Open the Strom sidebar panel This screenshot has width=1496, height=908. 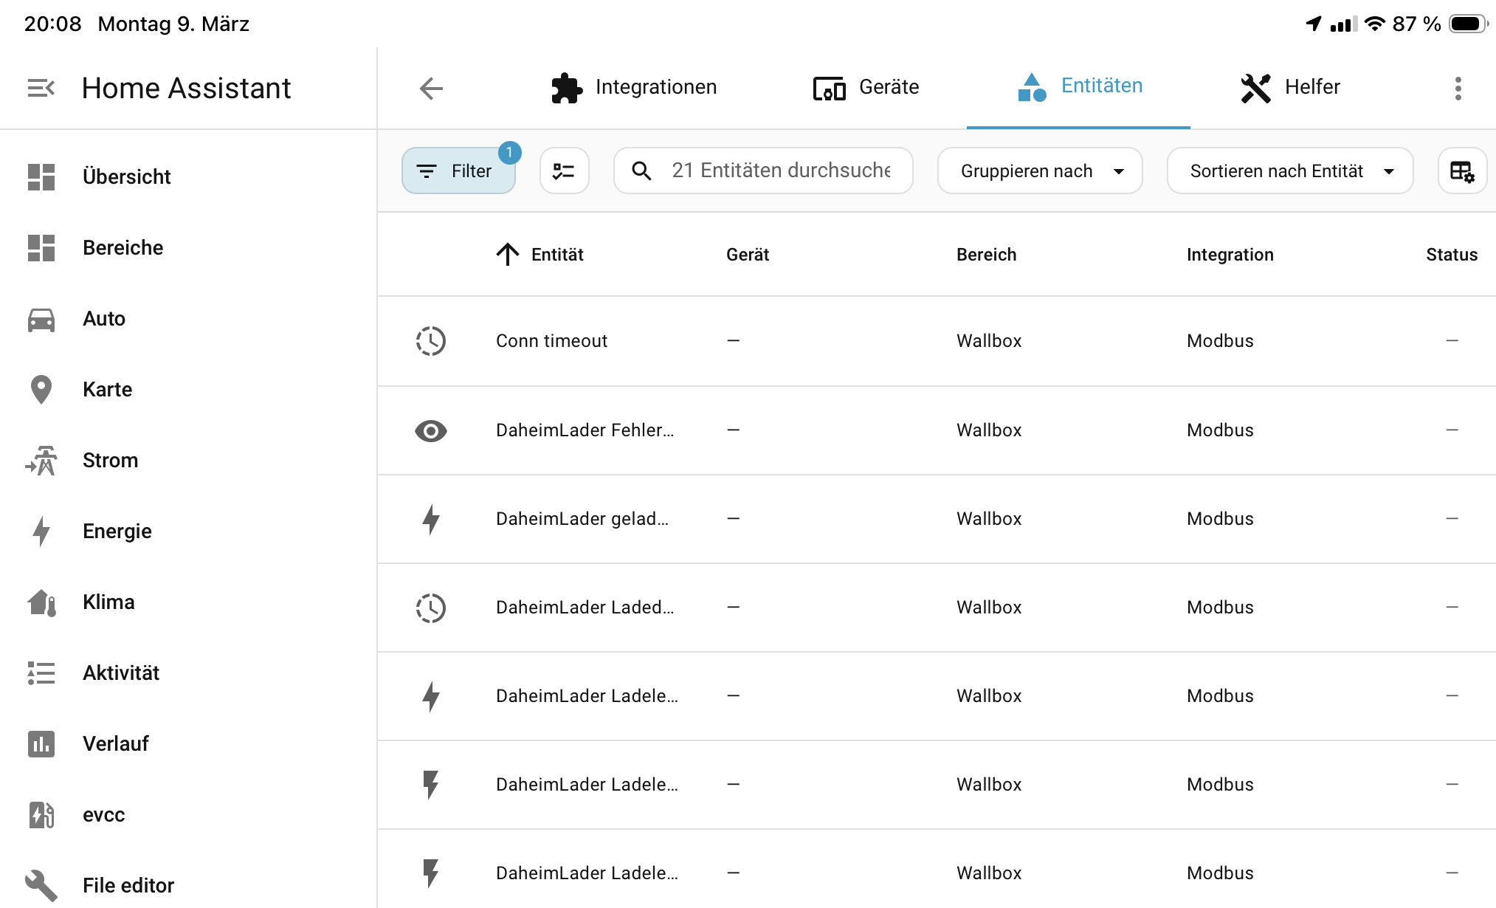click(110, 460)
